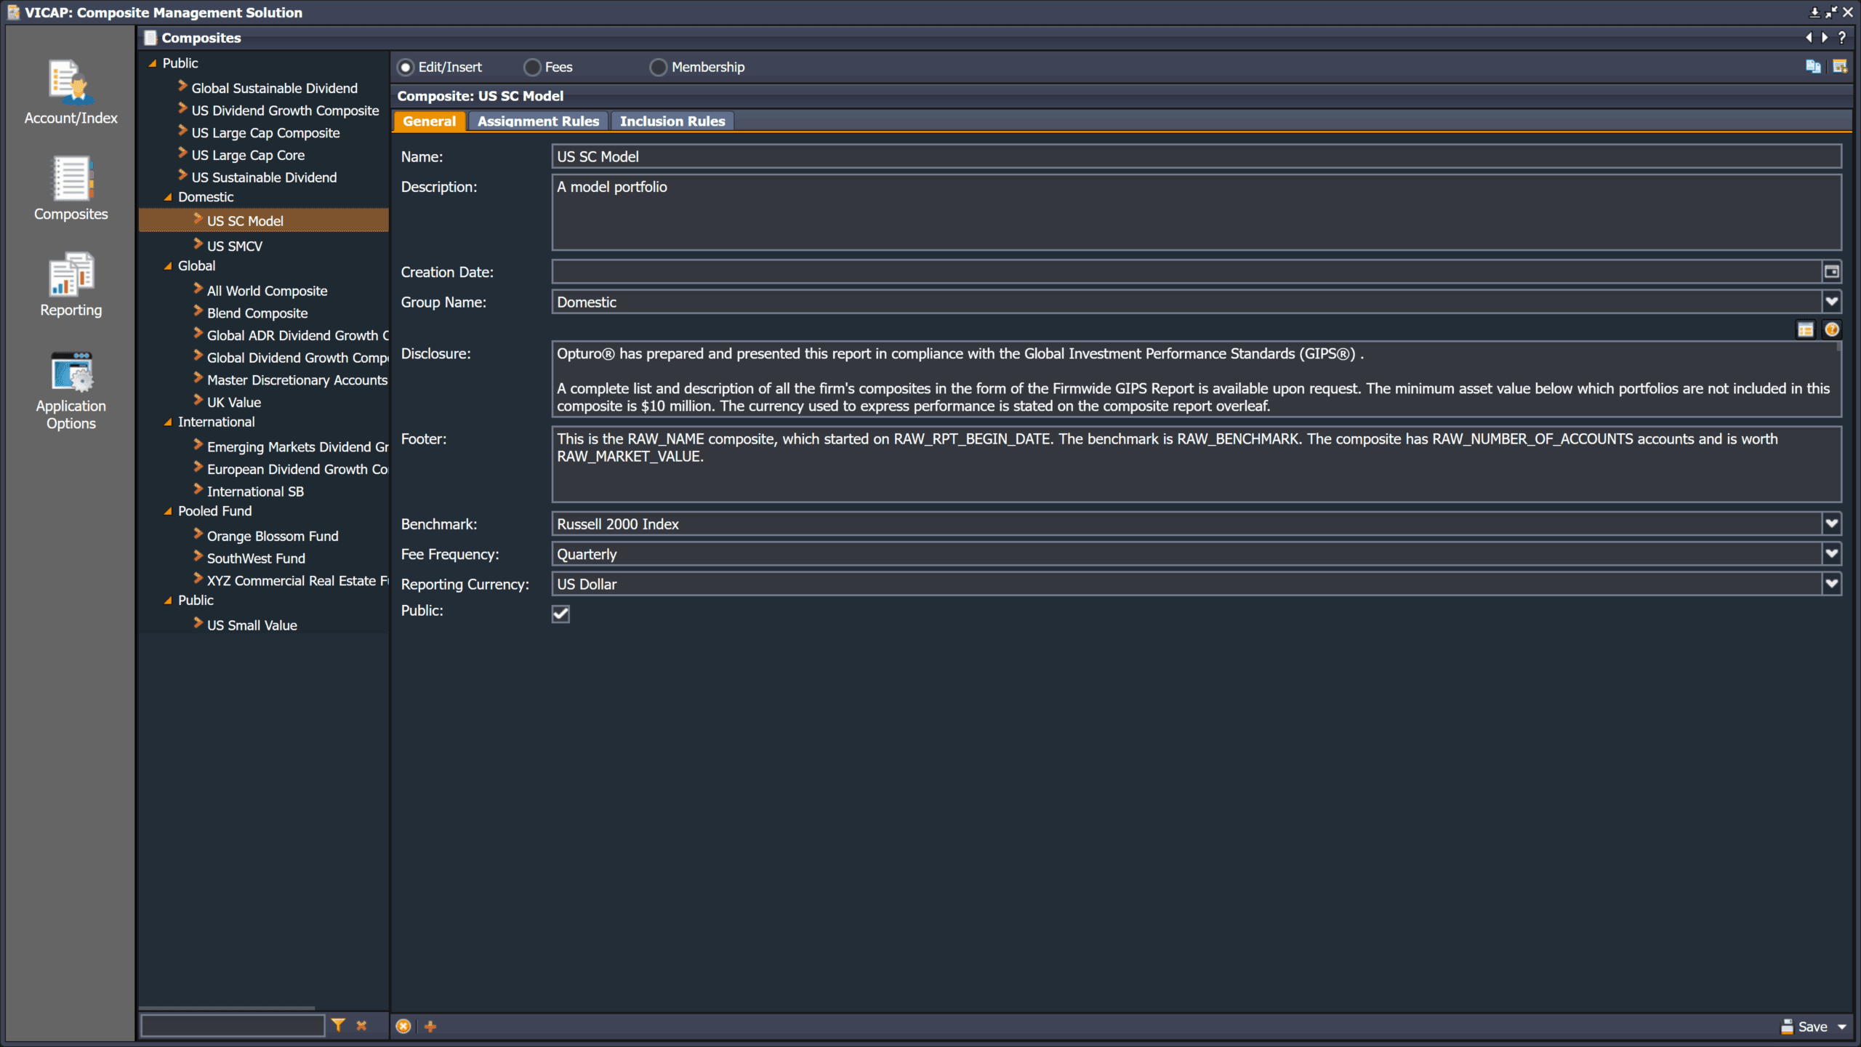
Task: Click the Save disk icon
Action: [1787, 1027]
